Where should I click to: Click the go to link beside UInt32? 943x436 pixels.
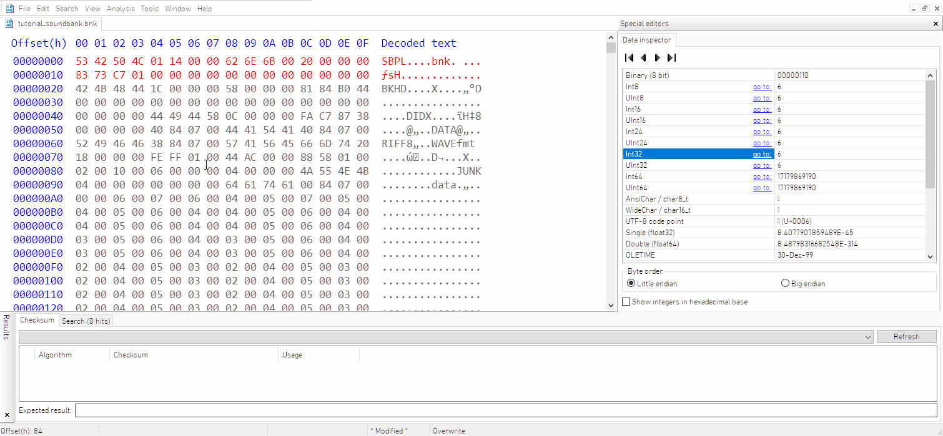click(x=762, y=165)
